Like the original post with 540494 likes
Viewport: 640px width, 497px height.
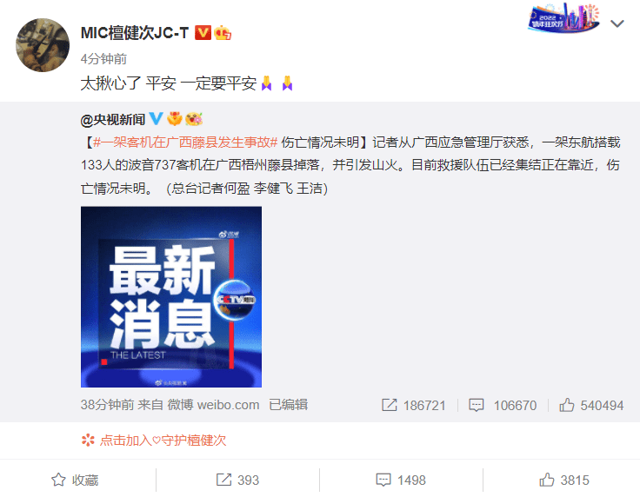[591, 405]
